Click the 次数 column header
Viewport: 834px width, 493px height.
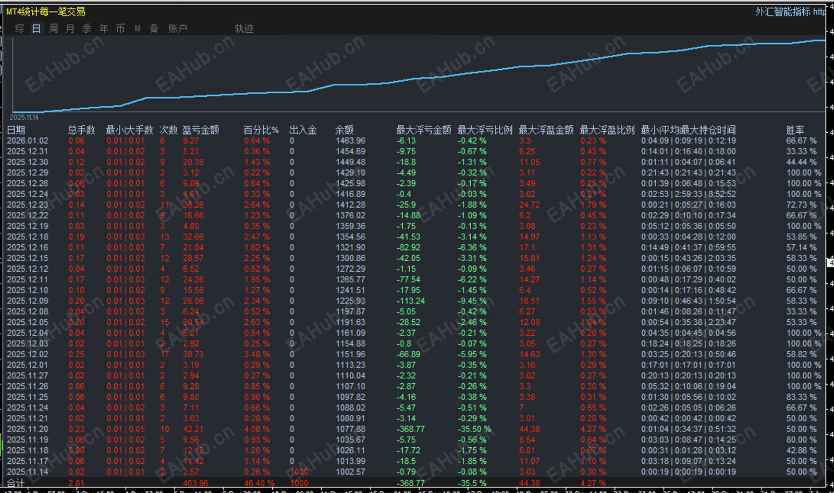(168, 130)
